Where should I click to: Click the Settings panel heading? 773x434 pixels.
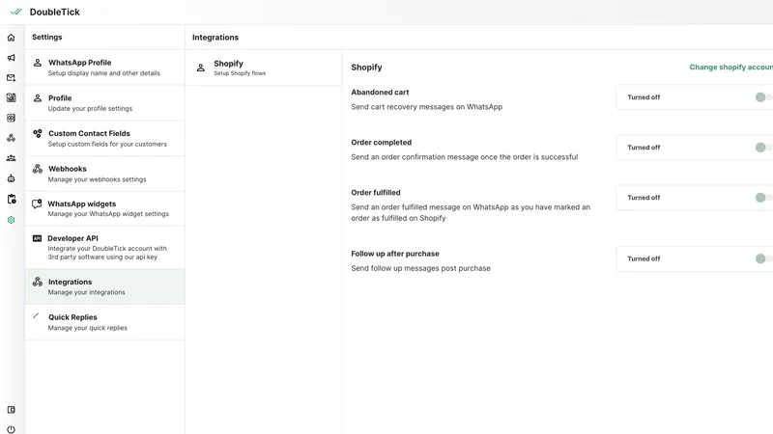46,37
